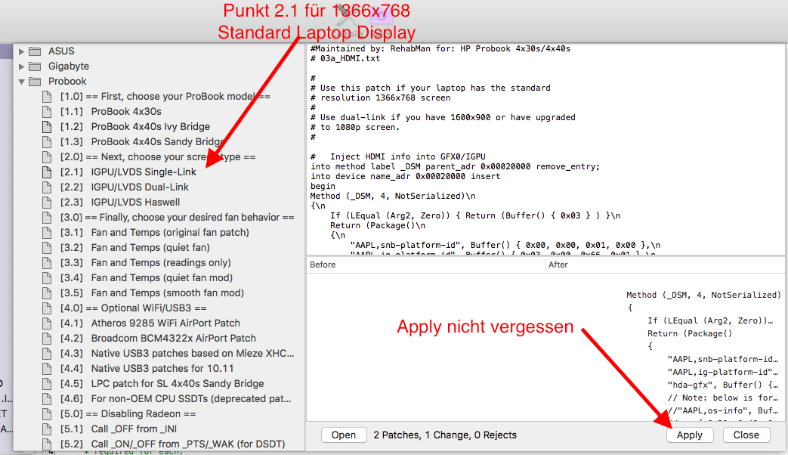
Task: Click file icon for quiet fan mod
Action: [x=47, y=277]
